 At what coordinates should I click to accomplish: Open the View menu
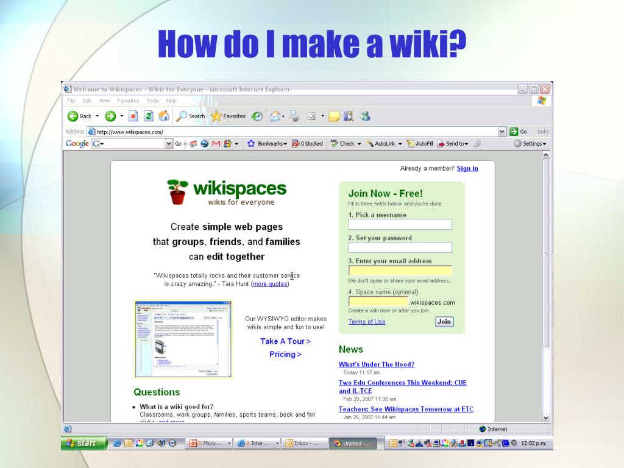[104, 101]
